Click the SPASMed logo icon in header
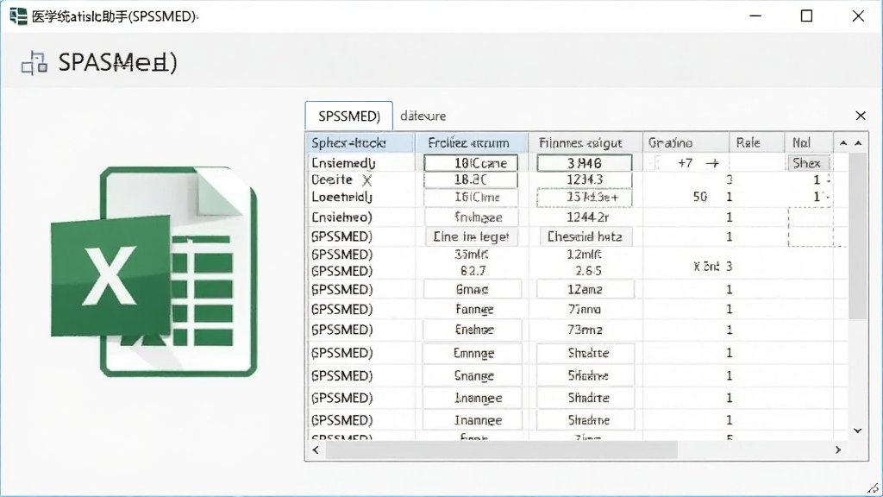Screen dimensions: 883x497 tap(34, 62)
